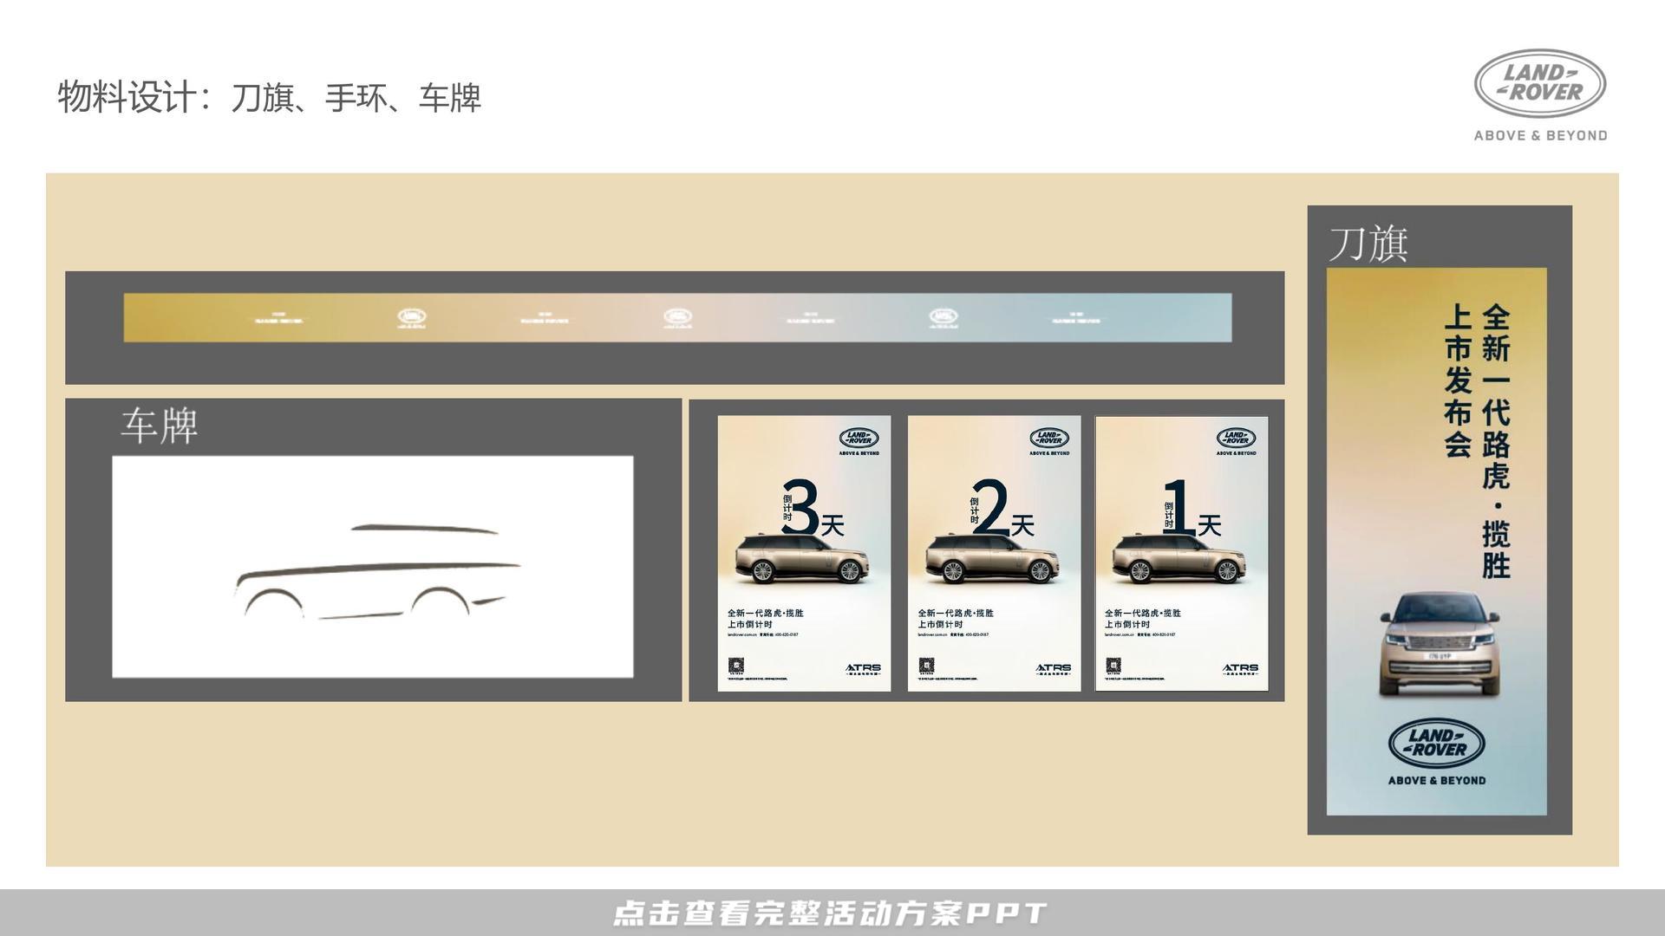Select the vertical 刀旗 banner design image
This screenshot has height=936, width=1665.
click(x=1436, y=542)
